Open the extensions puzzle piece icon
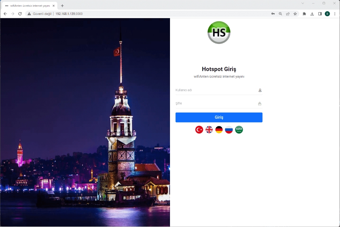 click(304, 14)
